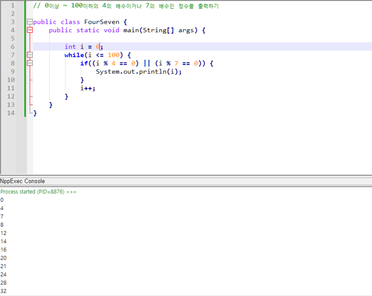This screenshot has height=296, width=372.
Task: Click line number 6 in the margin
Action: (13, 47)
